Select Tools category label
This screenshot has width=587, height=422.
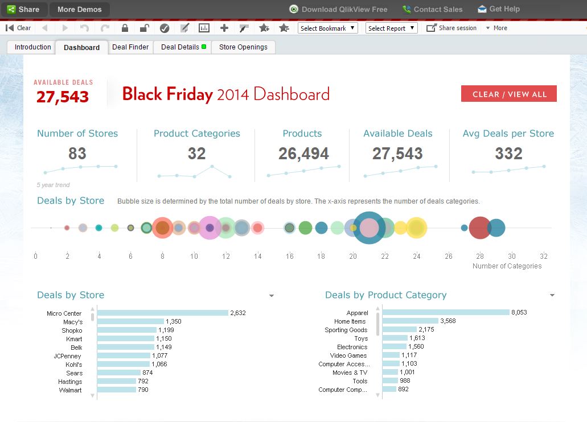coord(360,381)
